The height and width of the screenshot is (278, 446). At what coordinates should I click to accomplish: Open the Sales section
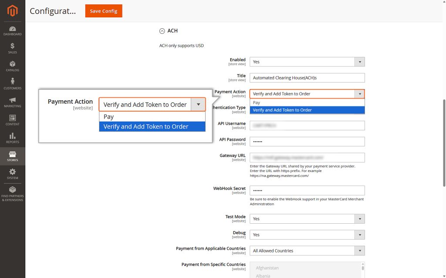12,48
